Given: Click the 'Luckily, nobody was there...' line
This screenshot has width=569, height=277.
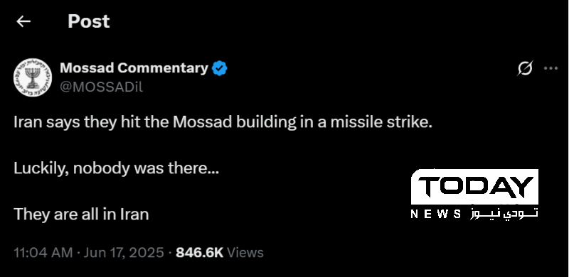Looking at the screenshot, I should point(117,168).
